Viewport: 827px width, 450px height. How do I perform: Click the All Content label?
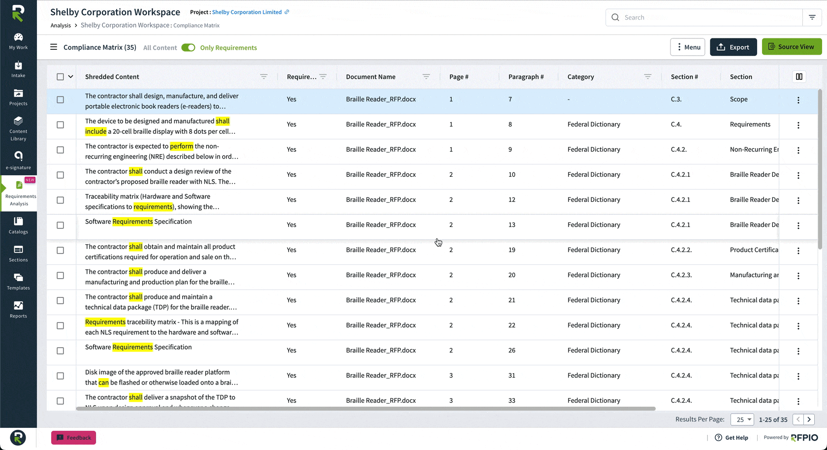pyautogui.click(x=160, y=48)
